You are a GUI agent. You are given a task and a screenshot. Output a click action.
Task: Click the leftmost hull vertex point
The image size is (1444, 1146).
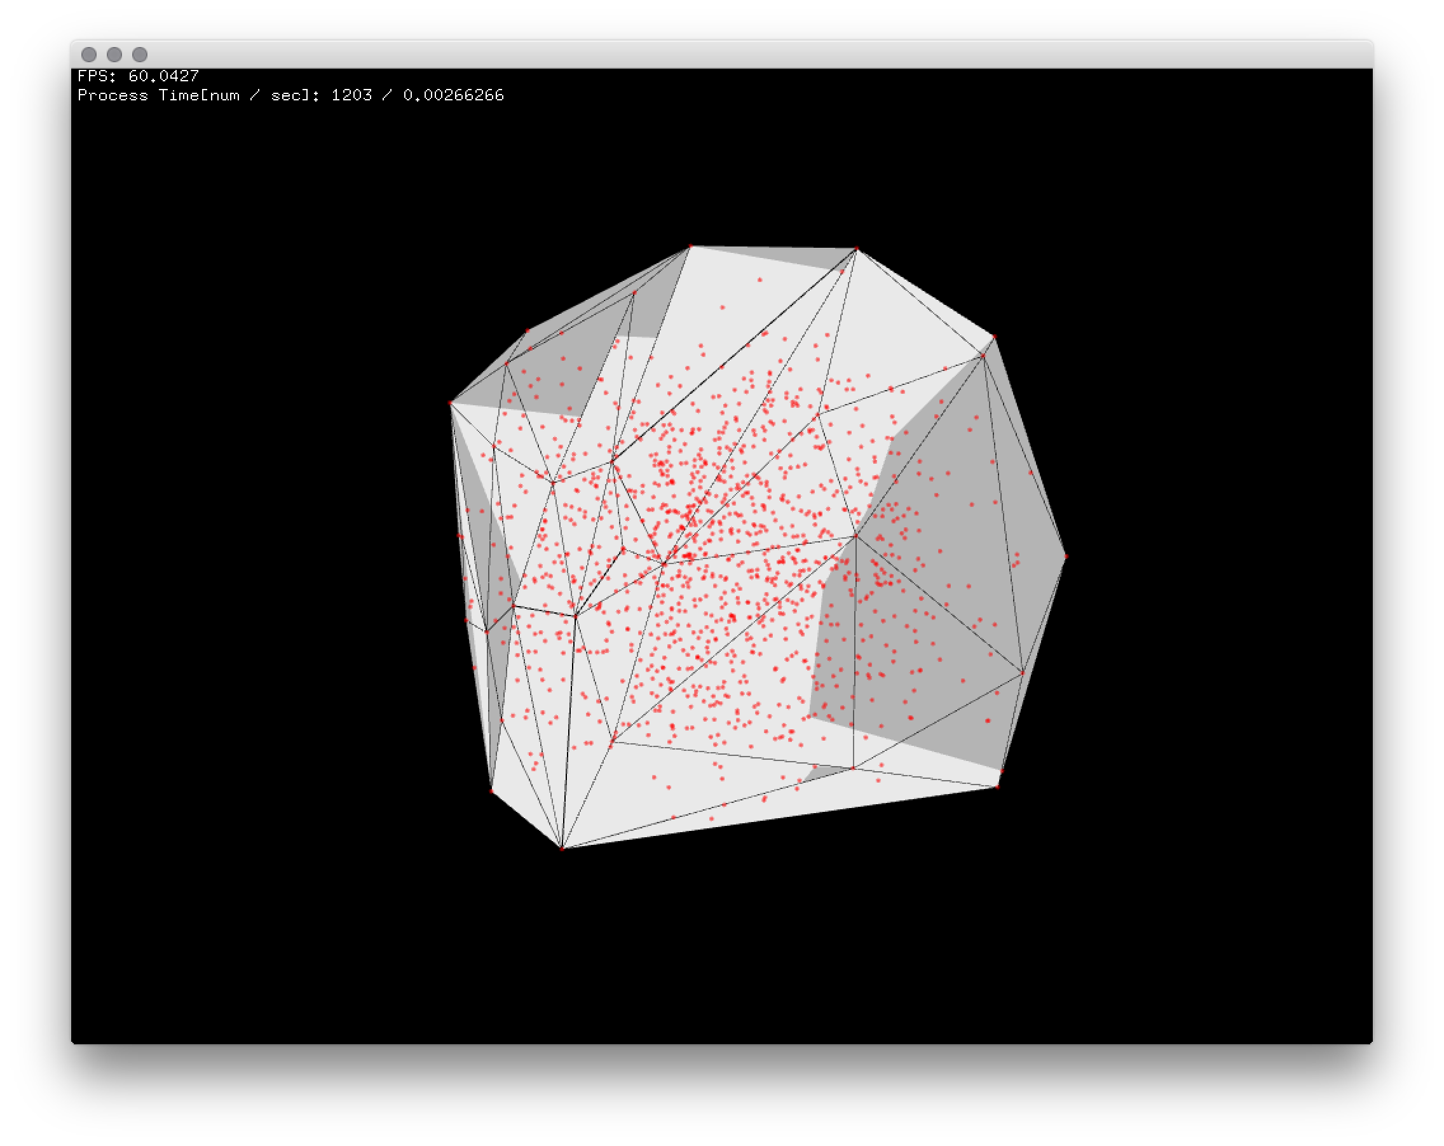point(450,403)
